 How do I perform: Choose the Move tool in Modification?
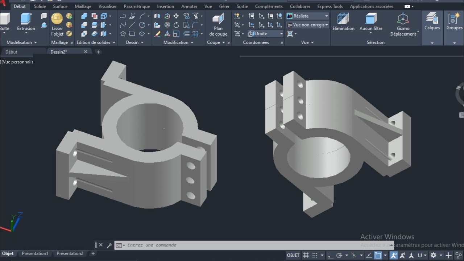point(176,16)
